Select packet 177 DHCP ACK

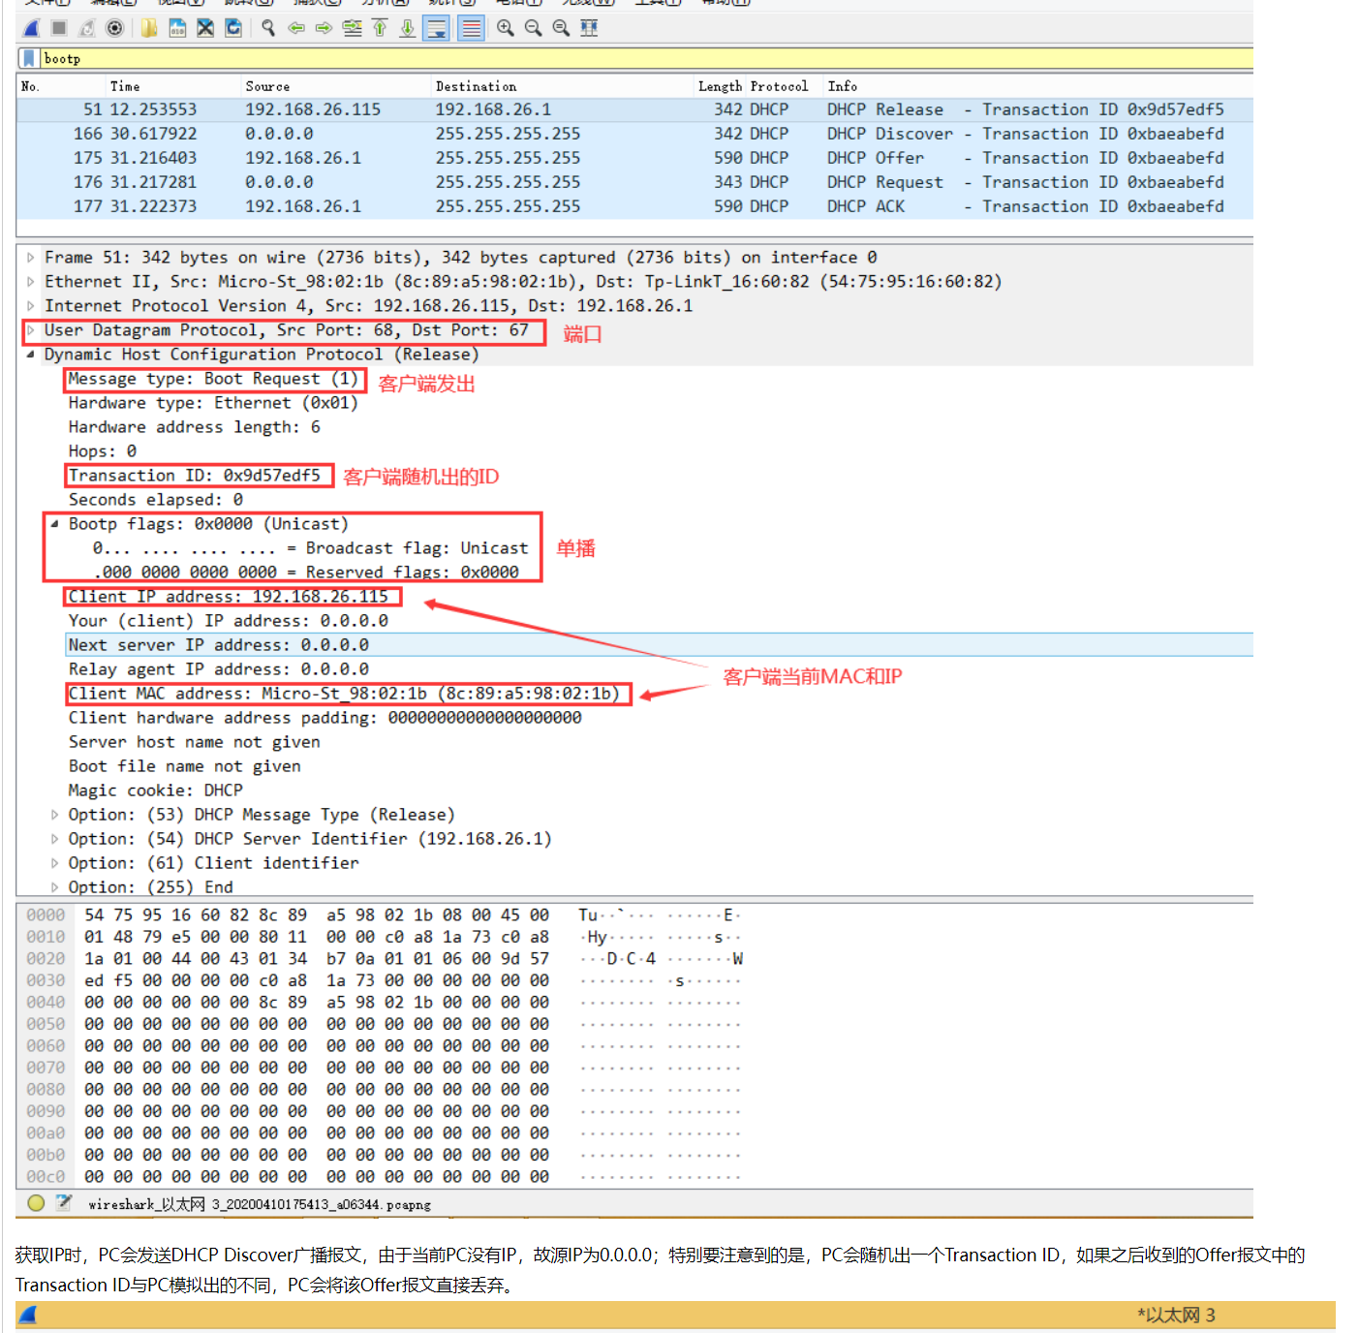pos(634,206)
